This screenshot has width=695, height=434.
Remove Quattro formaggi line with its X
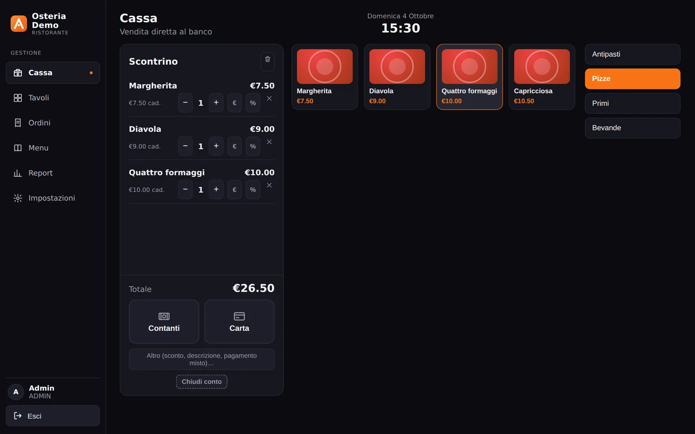pos(269,185)
